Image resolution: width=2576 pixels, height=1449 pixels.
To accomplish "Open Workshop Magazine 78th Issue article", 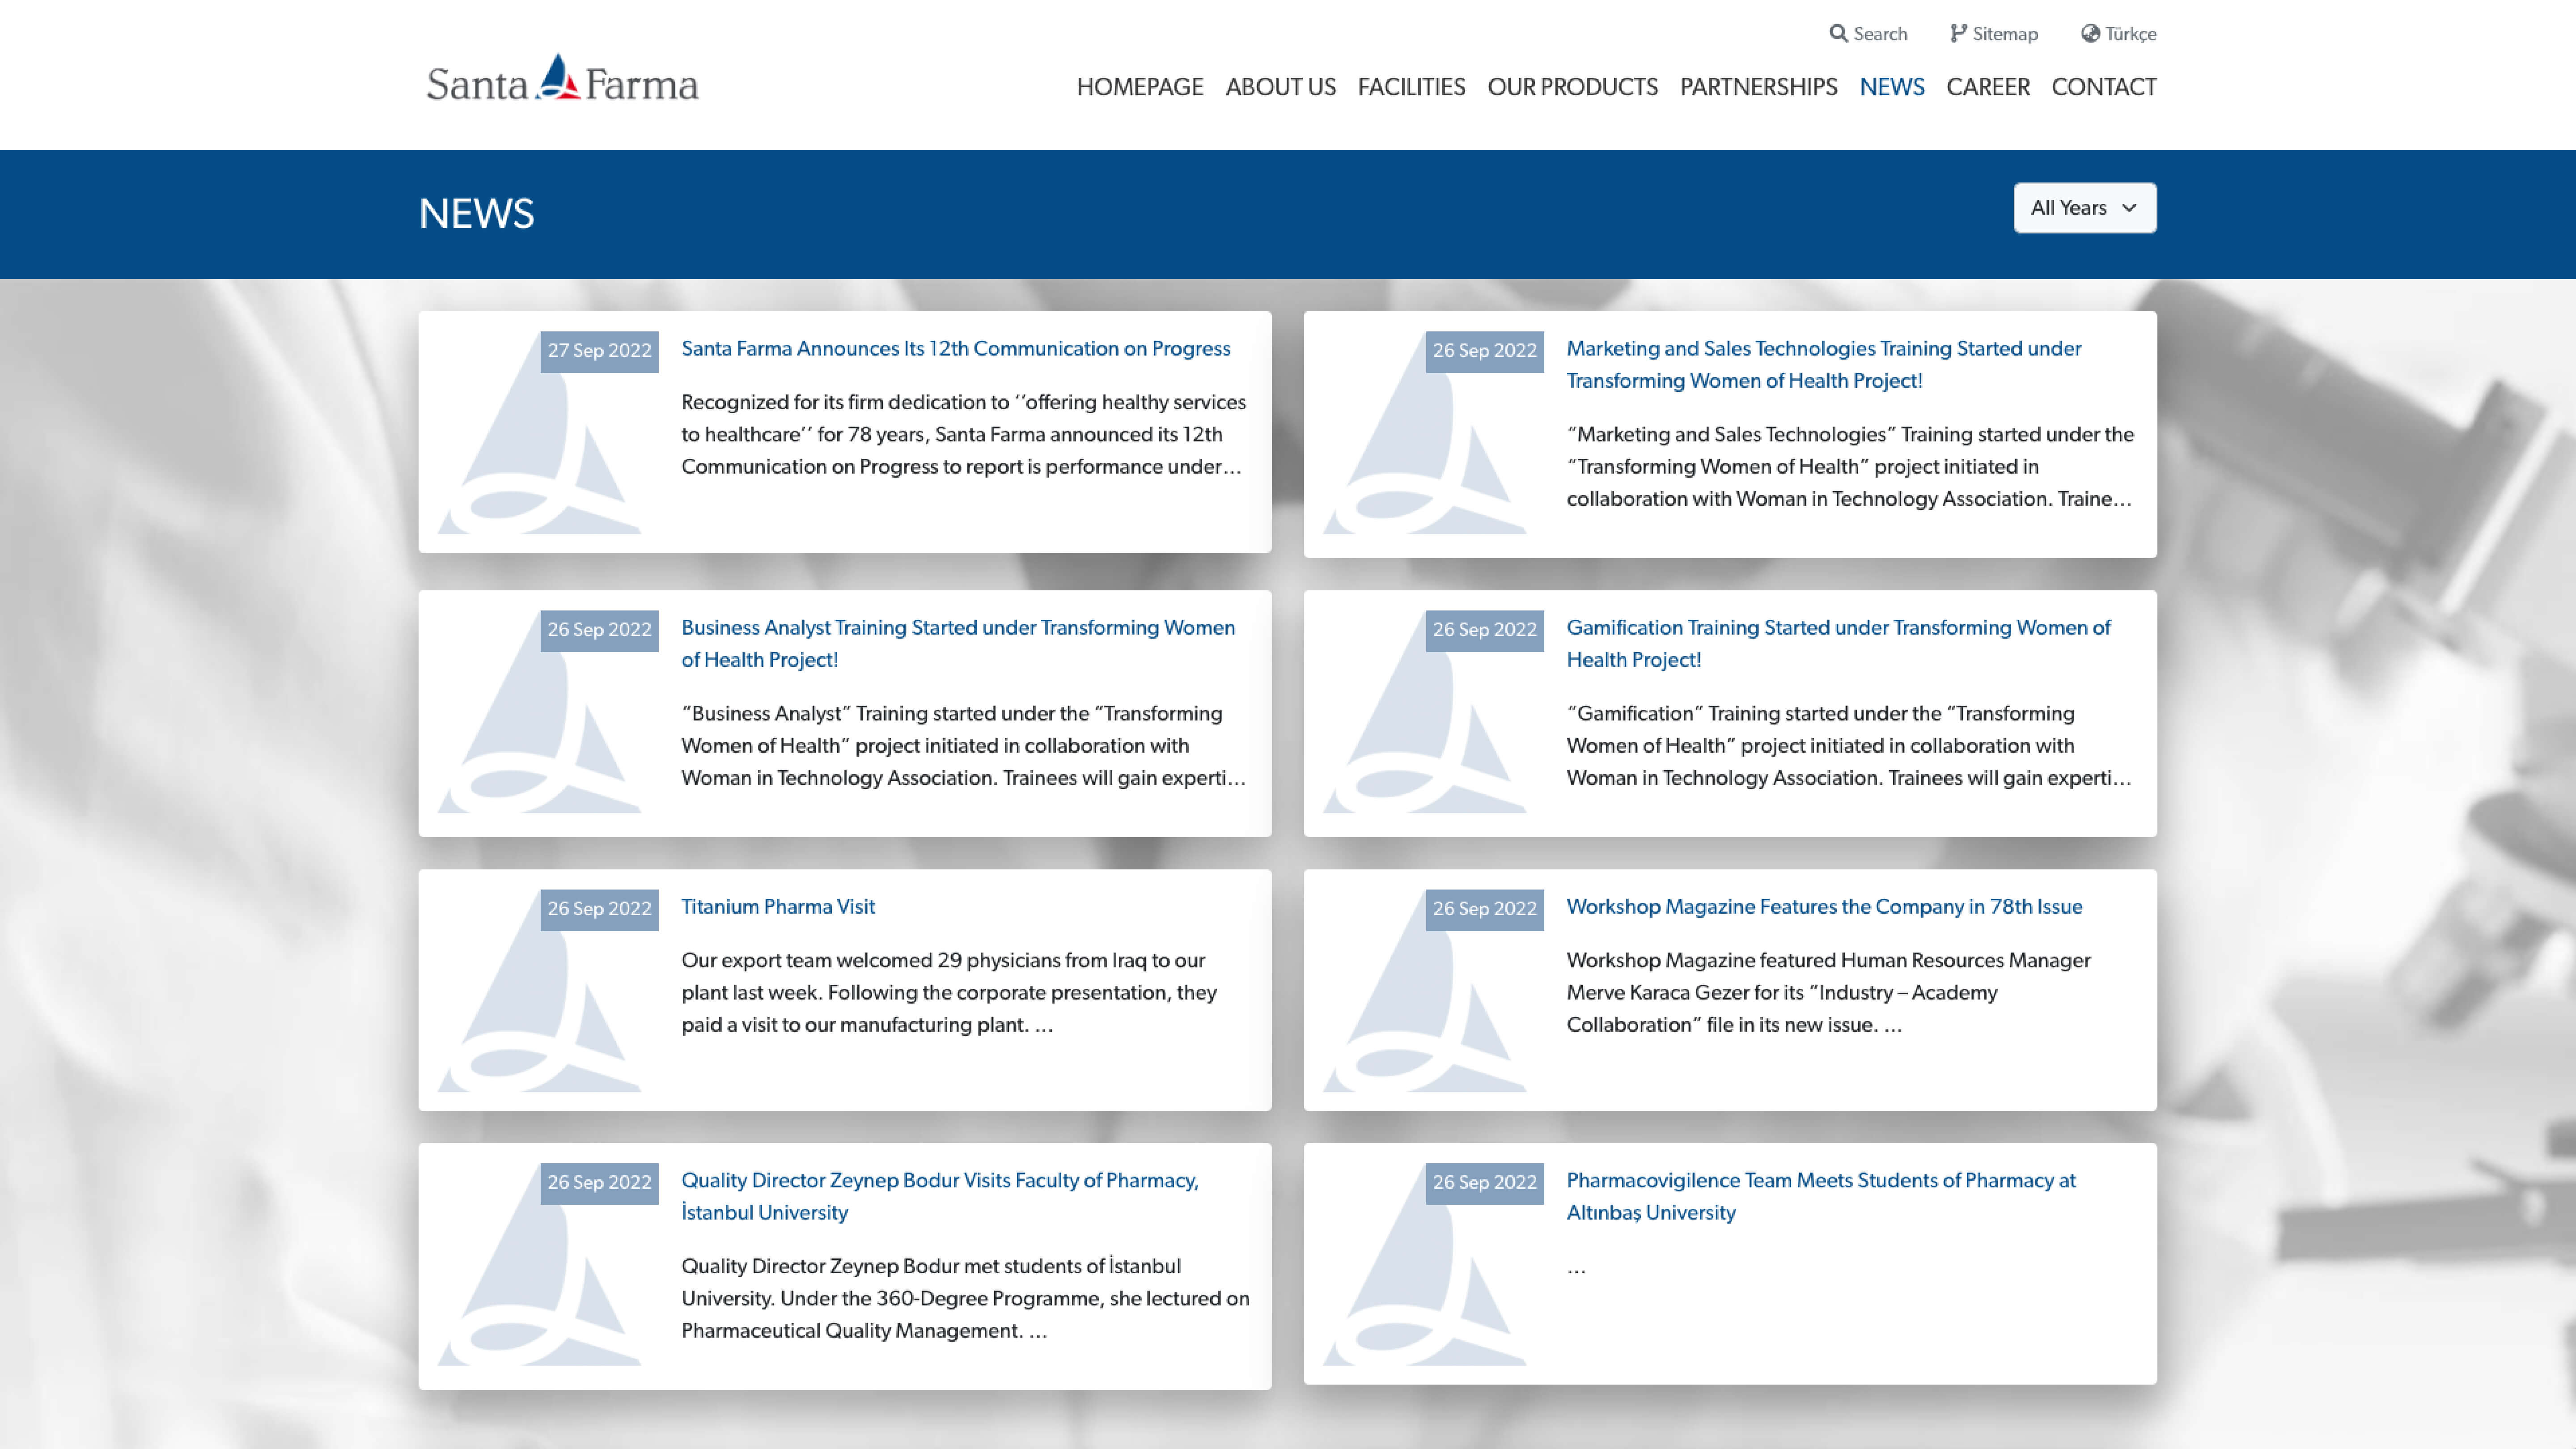I will [1824, 907].
